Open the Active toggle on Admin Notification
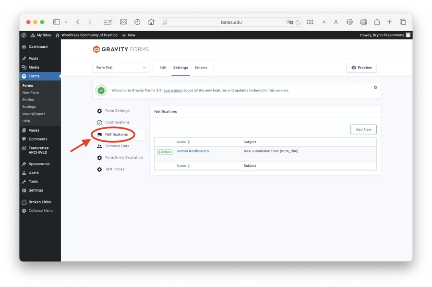The image size is (432, 287). 164,151
